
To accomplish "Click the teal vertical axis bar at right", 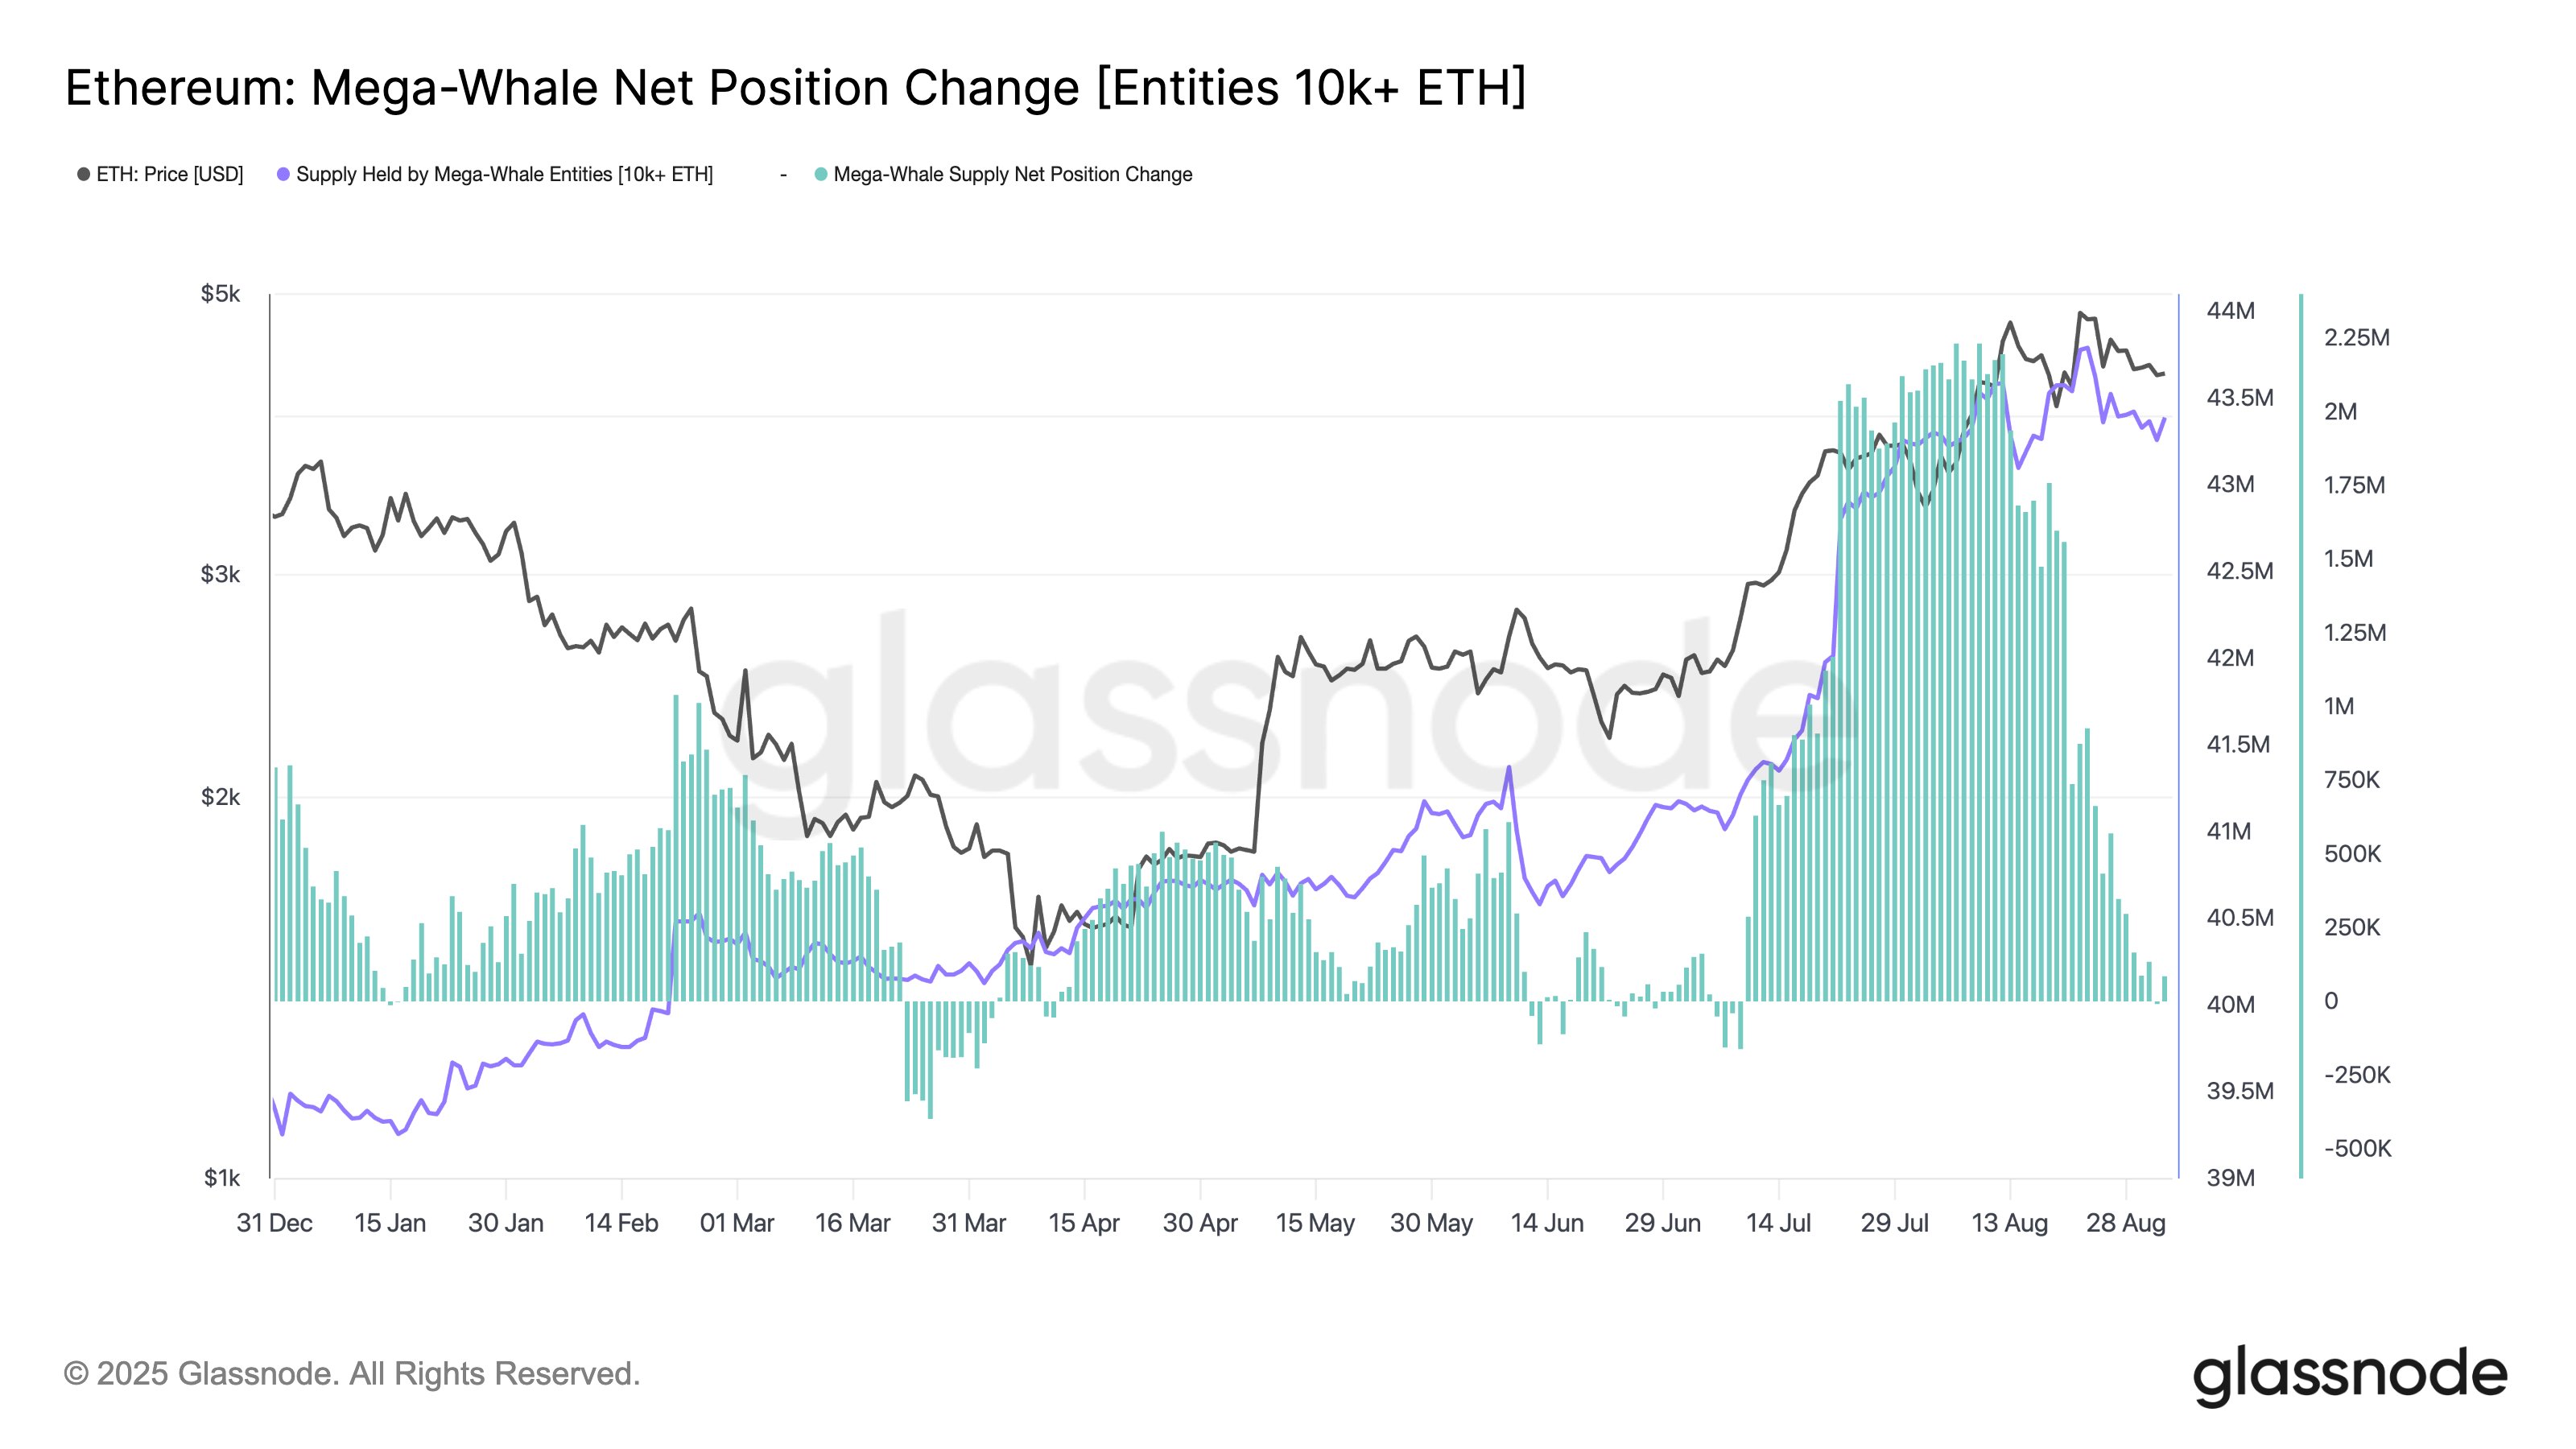I will point(2301,735).
